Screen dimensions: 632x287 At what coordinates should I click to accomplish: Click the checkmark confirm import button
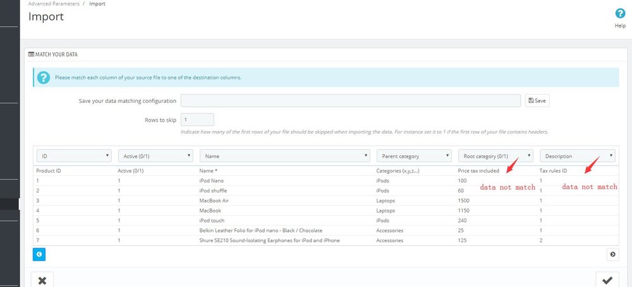(607, 281)
